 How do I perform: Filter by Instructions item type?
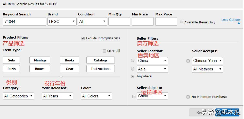click(x=101, y=69)
